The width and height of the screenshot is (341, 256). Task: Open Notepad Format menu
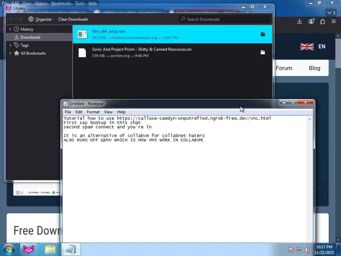point(93,112)
